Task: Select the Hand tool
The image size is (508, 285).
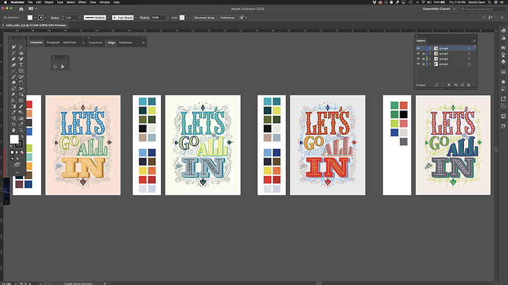Action: pos(14,130)
